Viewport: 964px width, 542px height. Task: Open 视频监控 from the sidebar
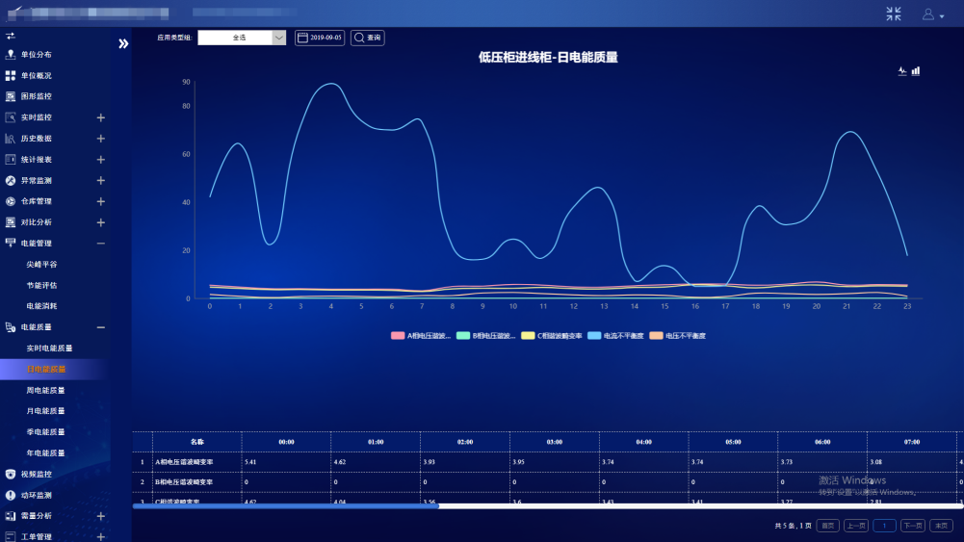click(x=37, y=474)
